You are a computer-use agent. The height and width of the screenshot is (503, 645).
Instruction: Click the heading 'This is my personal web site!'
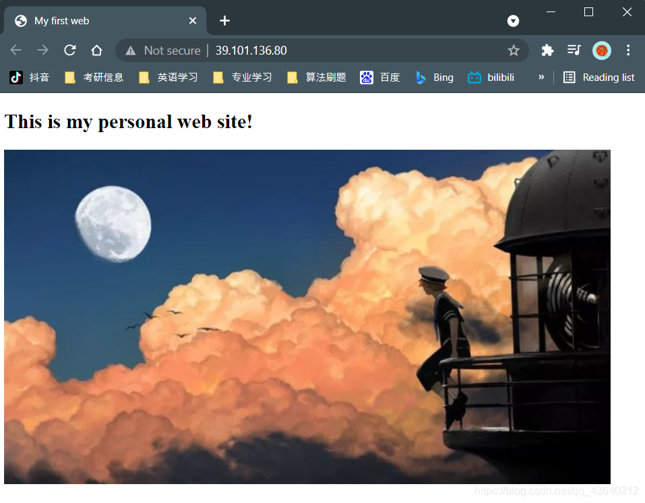click(128, 122)
